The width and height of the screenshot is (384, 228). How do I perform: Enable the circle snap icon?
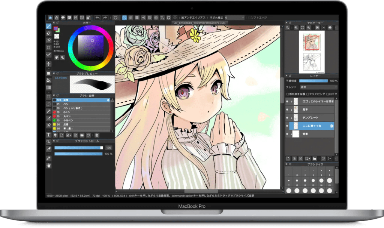[x=156, y=18]
